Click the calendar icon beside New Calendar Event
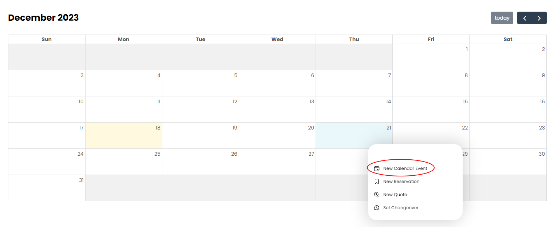The width and height of the screenshot is (554, 227). click(377, 168)
